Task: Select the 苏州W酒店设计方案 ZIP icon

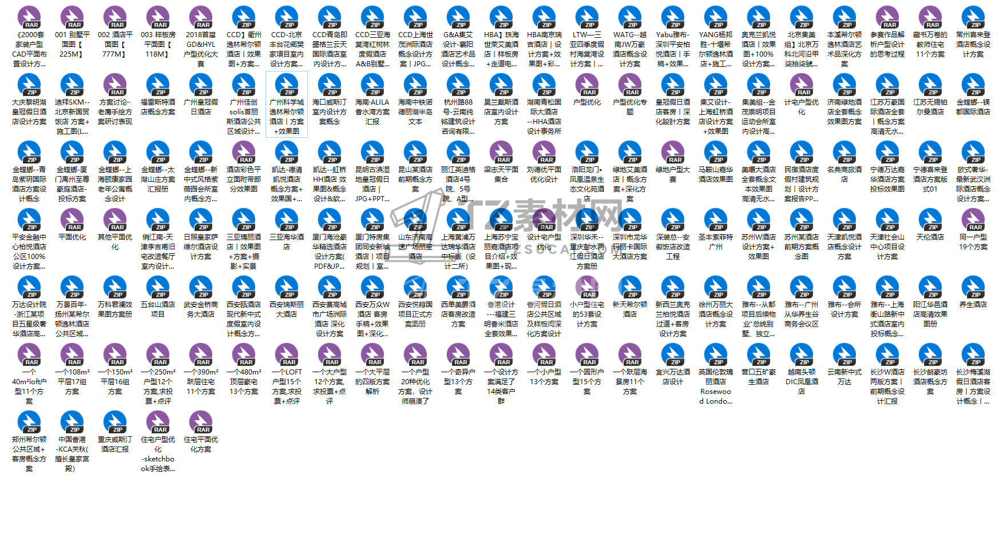Action: (759, 220)
